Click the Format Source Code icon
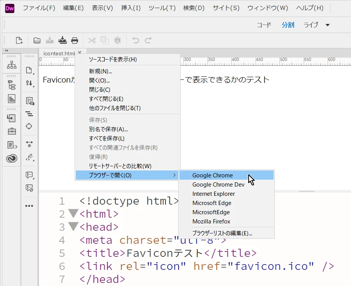Viewport: 351px width, 286px height. [x=30, y=157]
